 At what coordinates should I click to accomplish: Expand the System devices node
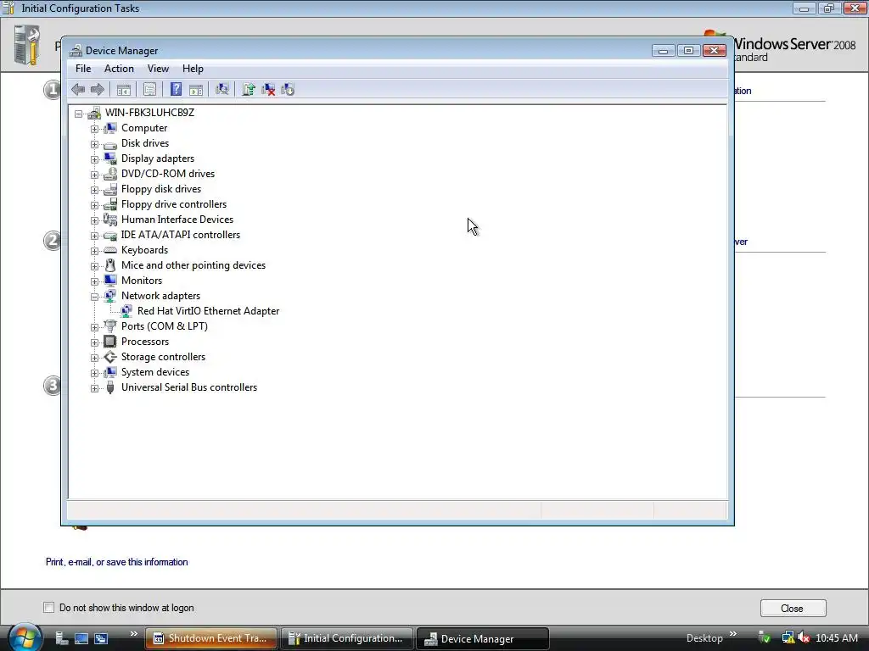95,373
